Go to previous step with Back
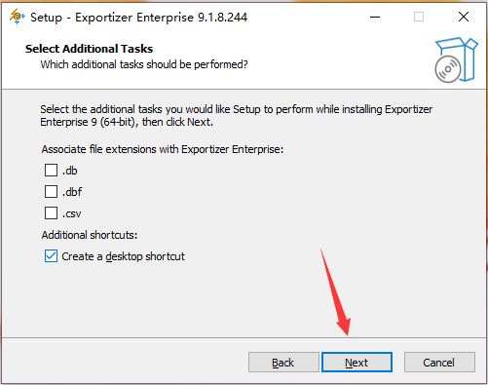 coord(283,363)
